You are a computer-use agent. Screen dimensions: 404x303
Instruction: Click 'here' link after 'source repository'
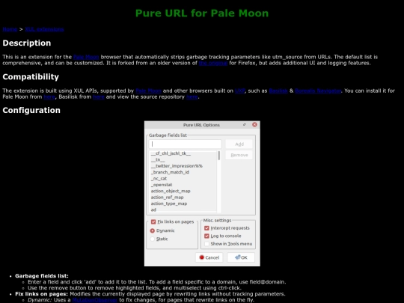pos(192,97)
